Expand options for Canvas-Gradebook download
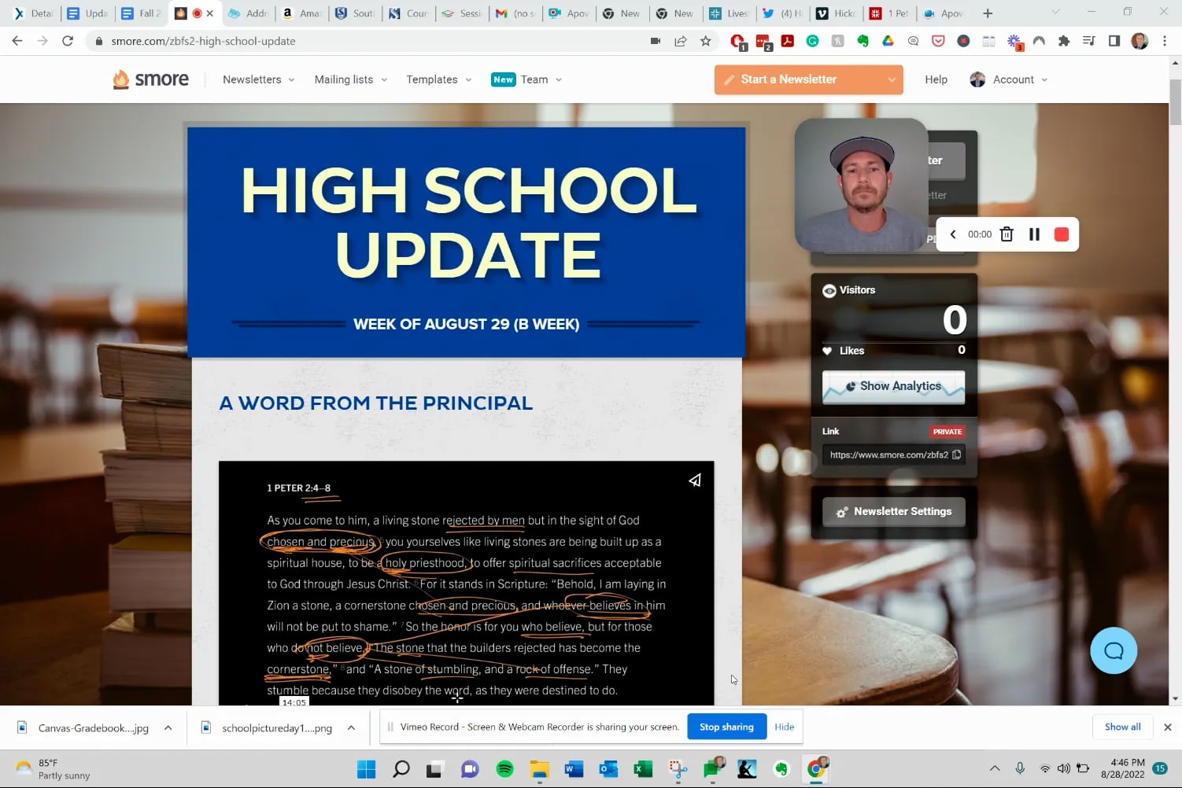The image size is (1182, 788). point(168,728)
